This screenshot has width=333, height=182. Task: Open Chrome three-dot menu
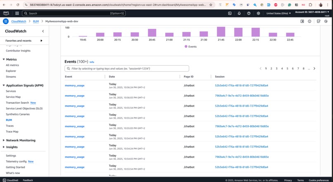point(328,5)
